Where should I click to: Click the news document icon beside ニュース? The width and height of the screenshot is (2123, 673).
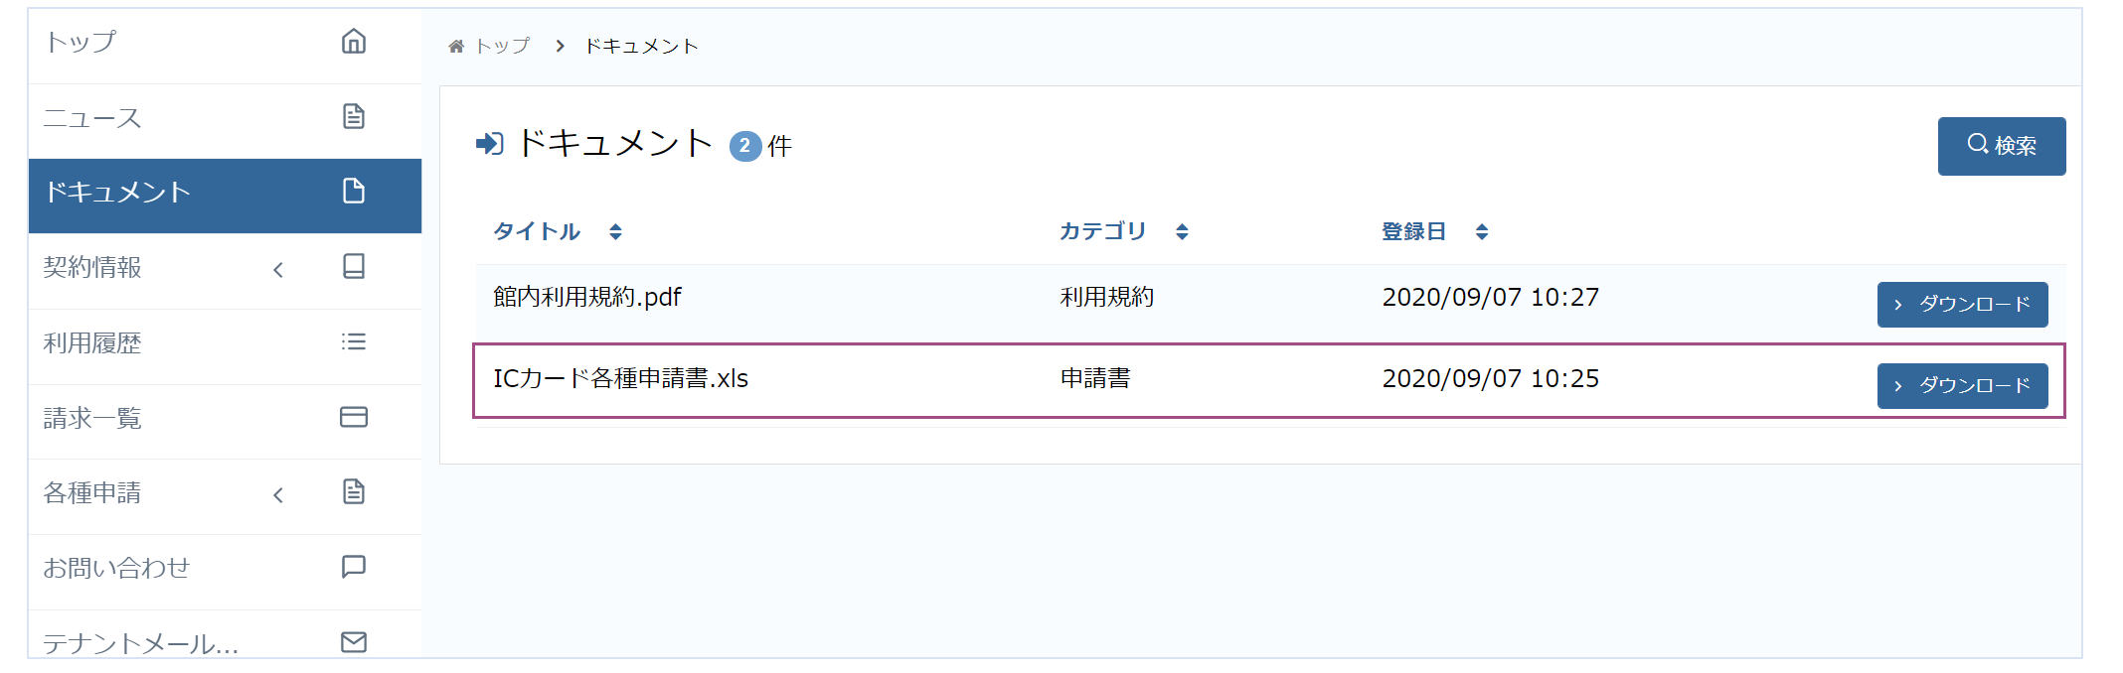click(354, 117)
